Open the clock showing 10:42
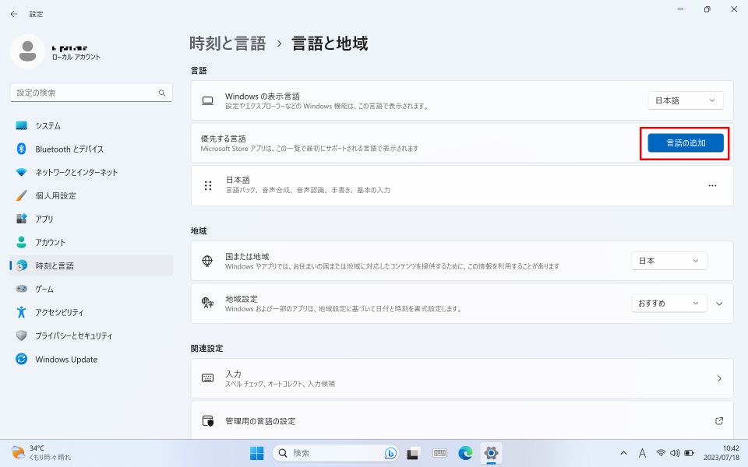Image resolution: width=748 pixels, height=467 pixels. coord(721,453)
